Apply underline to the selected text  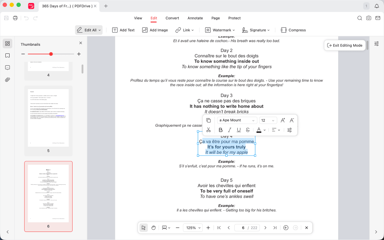(x=238, y=130)
